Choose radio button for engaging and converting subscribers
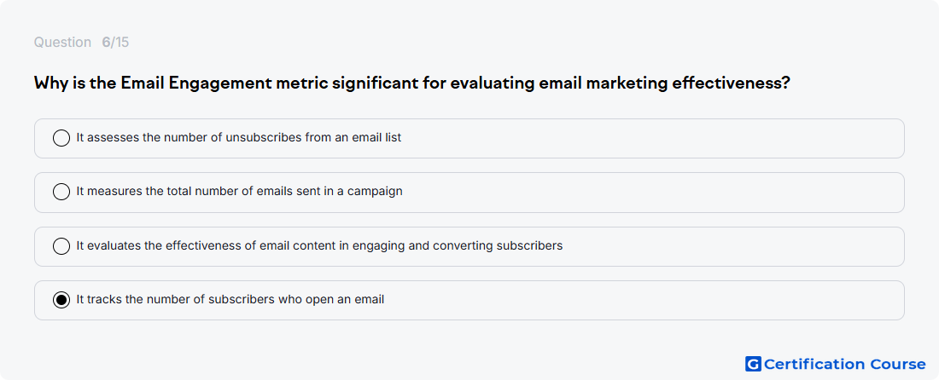This screenshot has width=939, height=380. (x=61, y=245)
